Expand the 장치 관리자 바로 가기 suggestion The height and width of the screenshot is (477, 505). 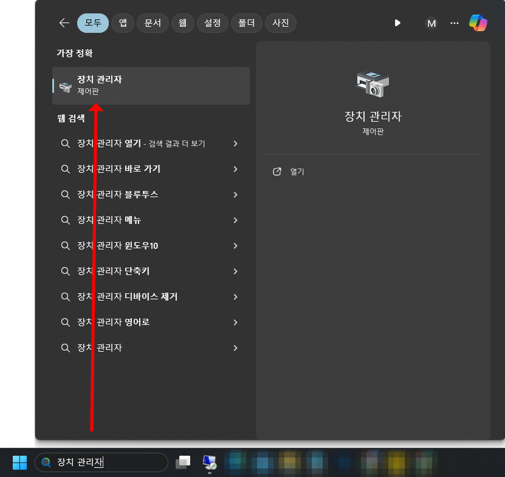click(235, 169)
